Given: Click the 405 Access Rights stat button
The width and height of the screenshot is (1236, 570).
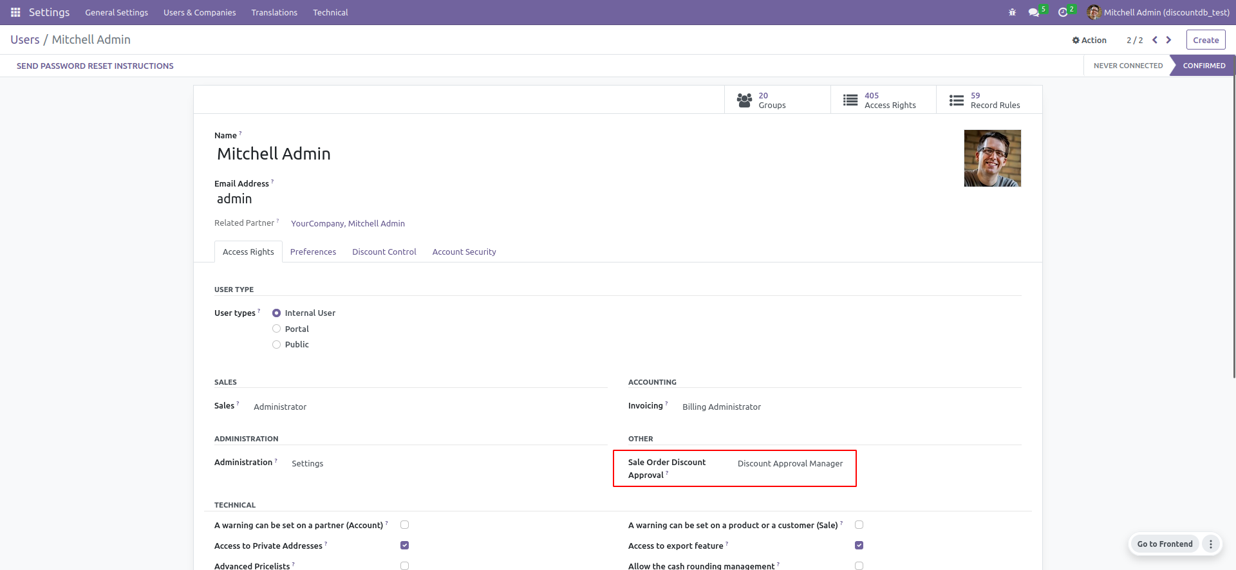Looking at the screenshot, I should tap(883, 100).
